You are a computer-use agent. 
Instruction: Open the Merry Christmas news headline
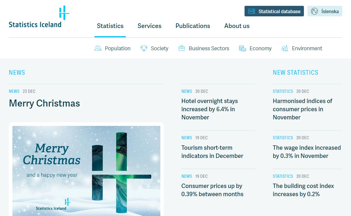coord(44,103)
